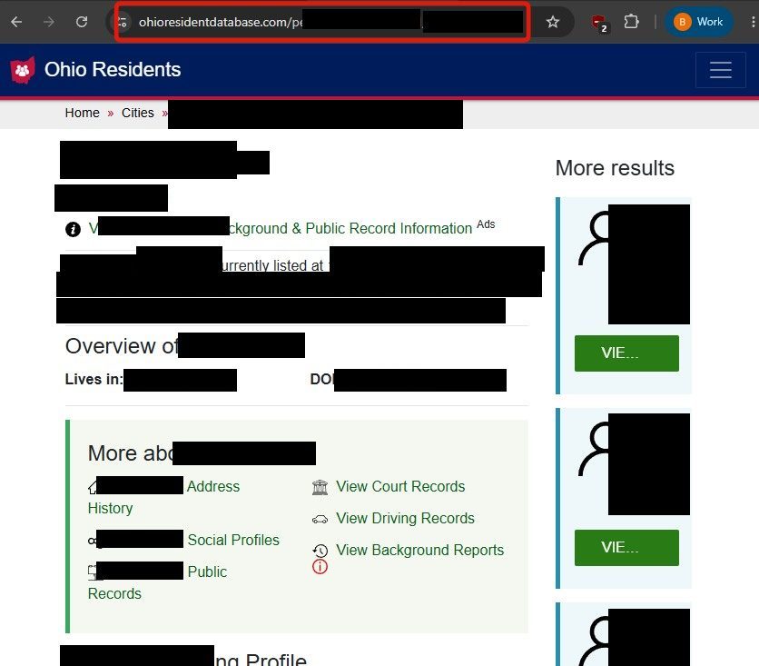759x666 pixels.
Task: Click the red info circle icon
Action: point(320,566)
